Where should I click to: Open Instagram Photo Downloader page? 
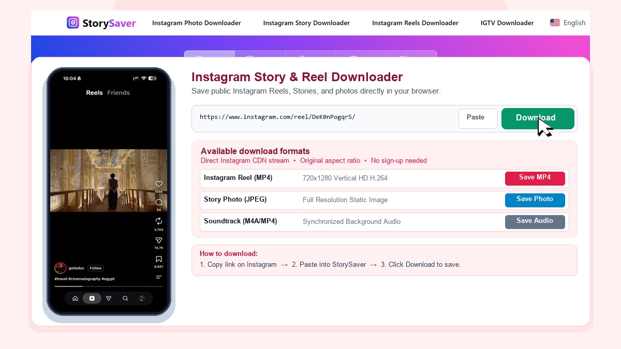[197, 23]
